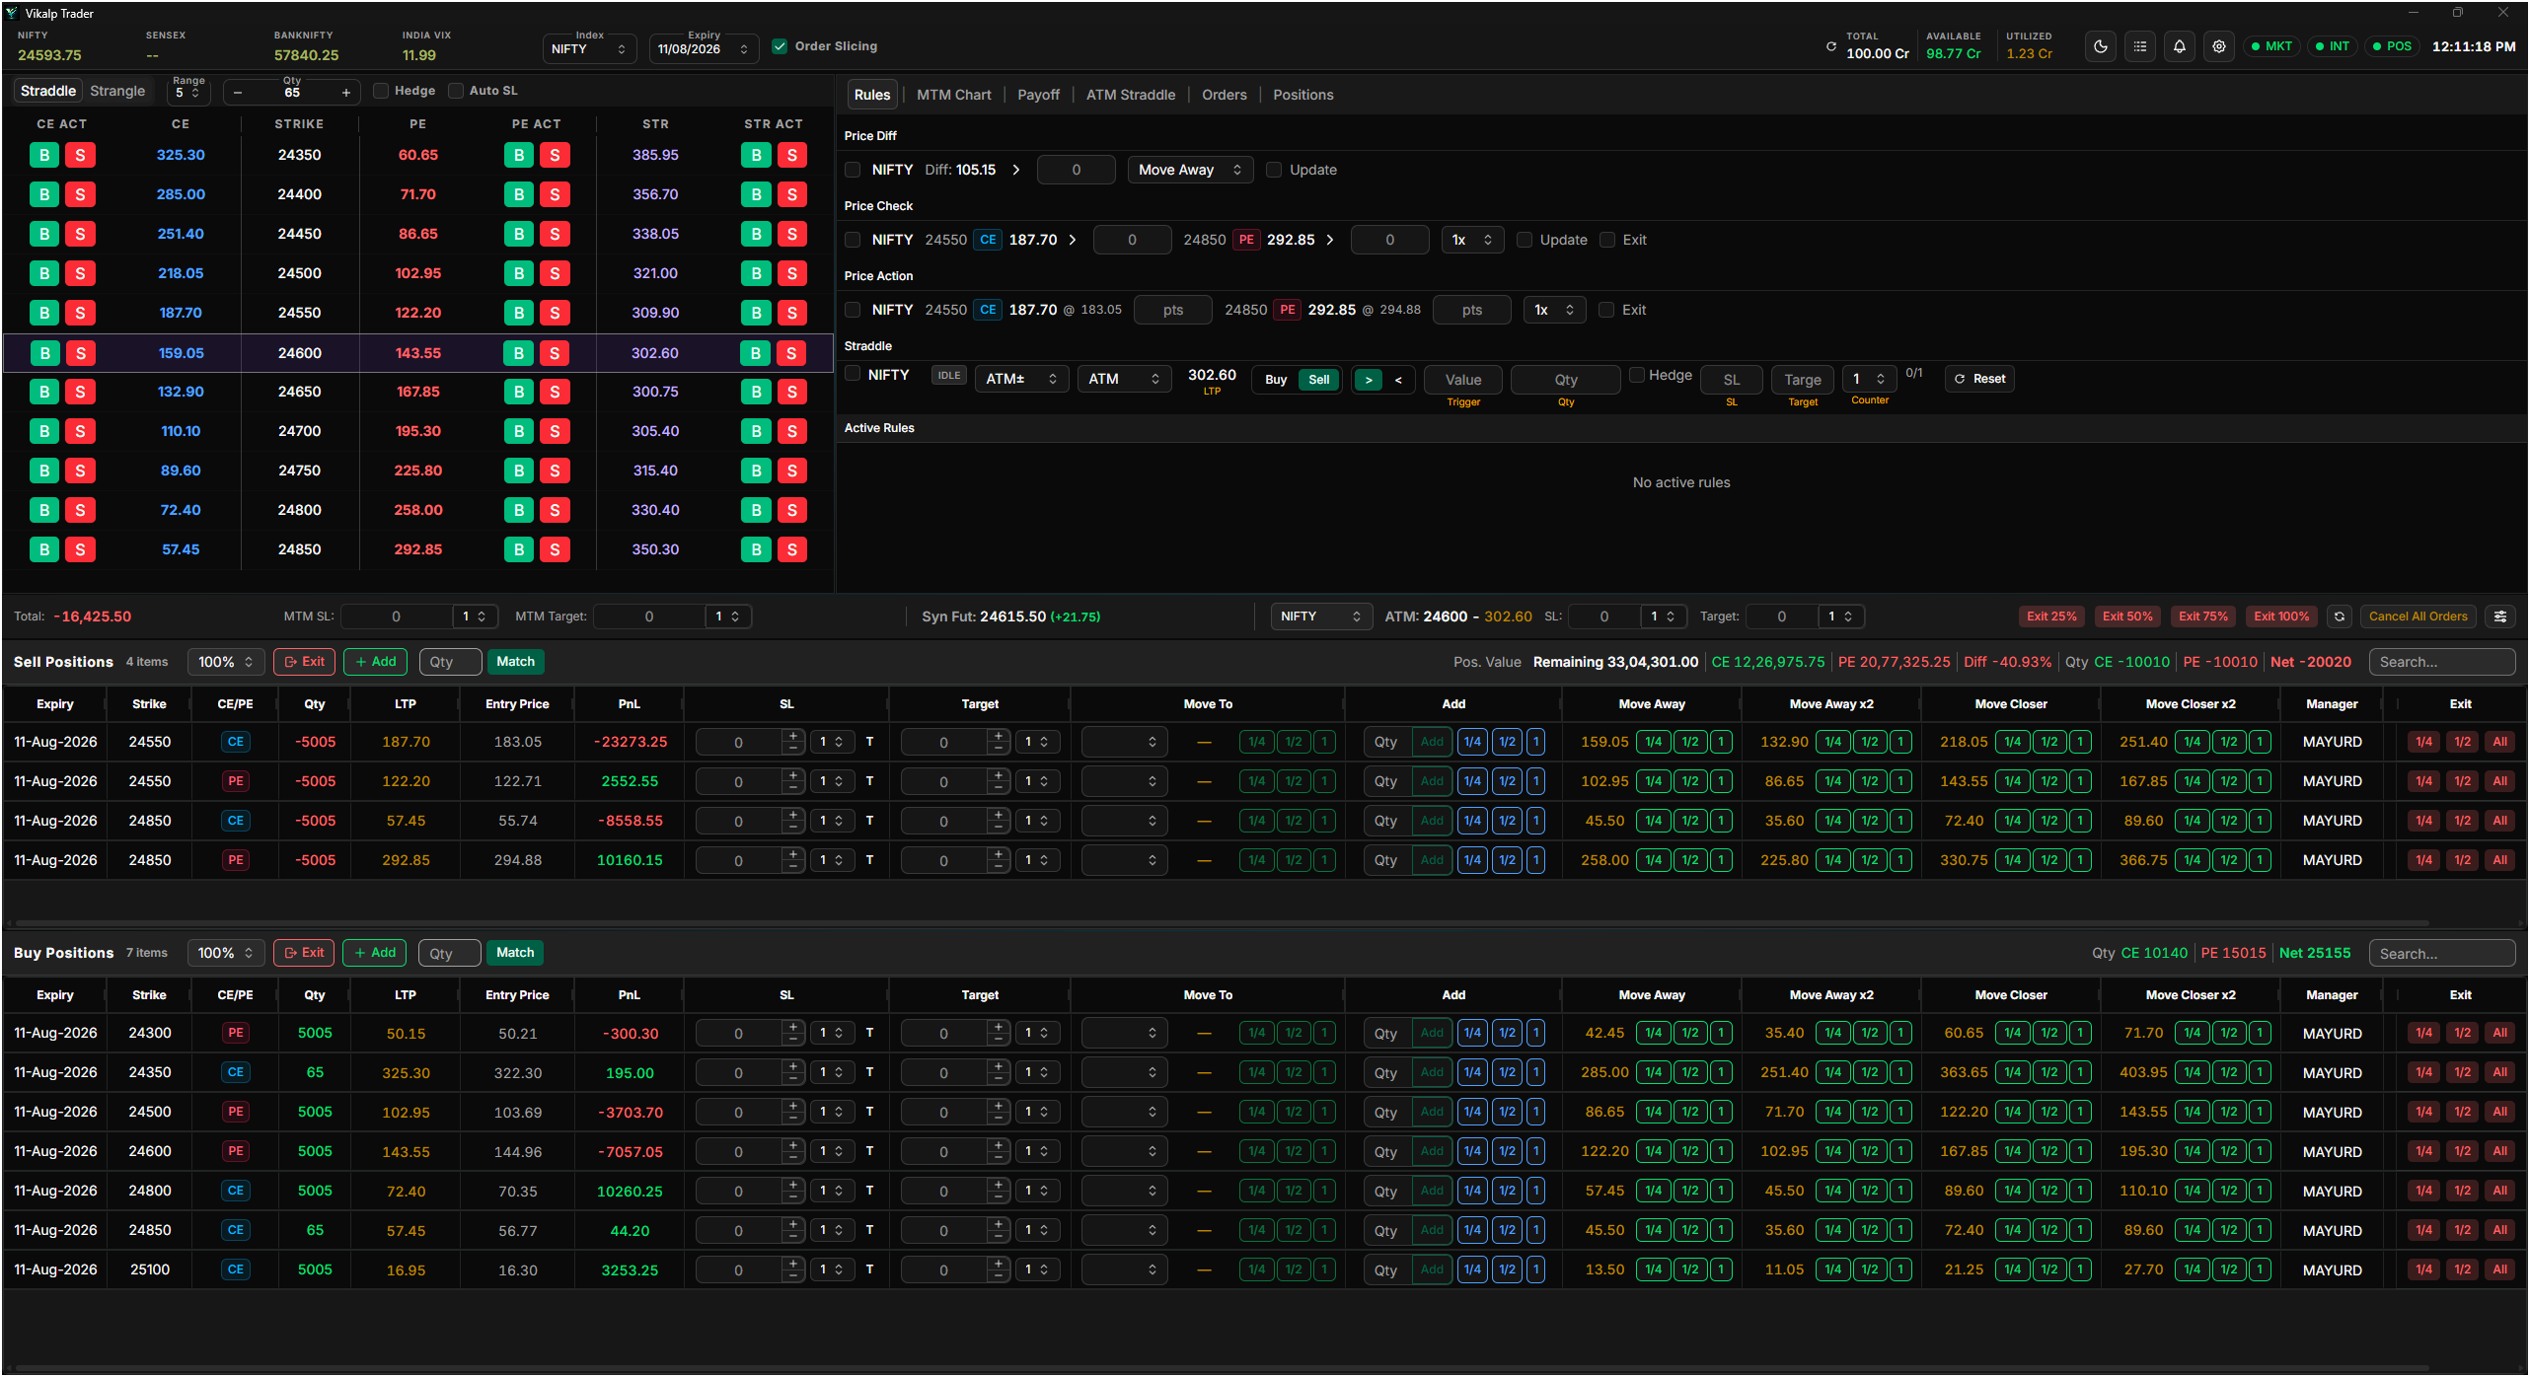Image resolution: width=2530 pixels, height=1377 pixels.
Task: Check Hedge box in Straddle rule
Action: 1637,375
